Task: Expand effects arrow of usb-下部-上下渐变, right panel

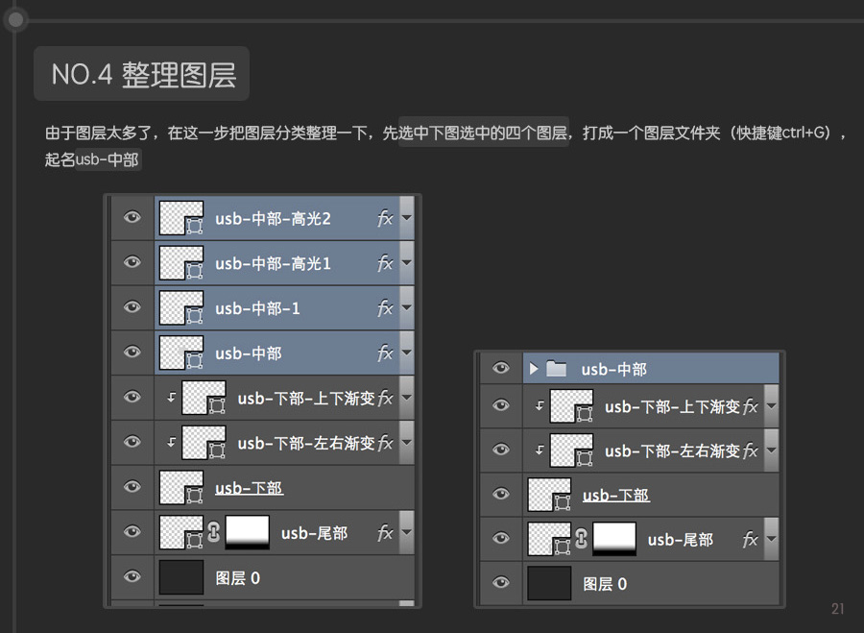Action: click(x=772, y=405)
